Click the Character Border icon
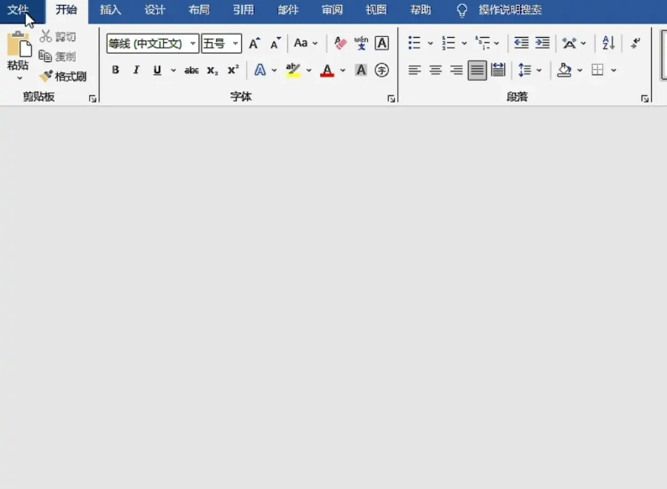This screenshot has height=489, width=667. (x=381, y=43)
